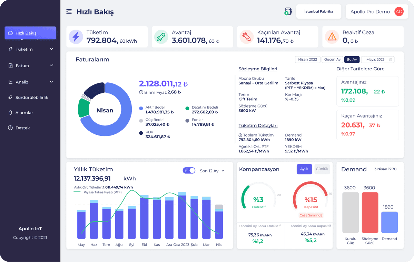This screenshot has height=262, width=414.
Task: Click the info icon beside Birim Fiyat
Action: tap(141, 92)
